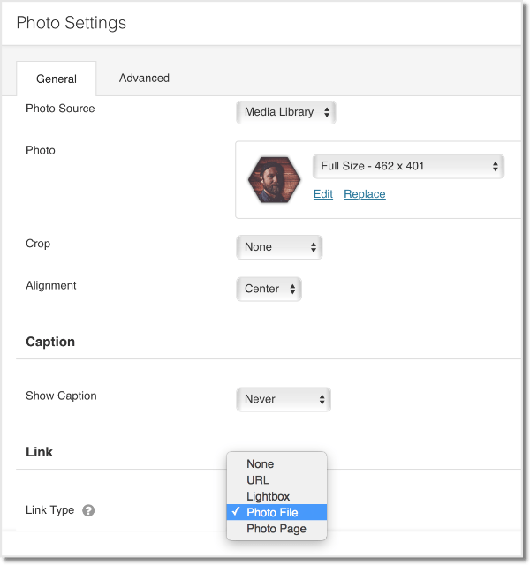This screenshot has height=565, width=530.
Task: Click the hexagonal photo thumbnail
Action: click(275, 180)
